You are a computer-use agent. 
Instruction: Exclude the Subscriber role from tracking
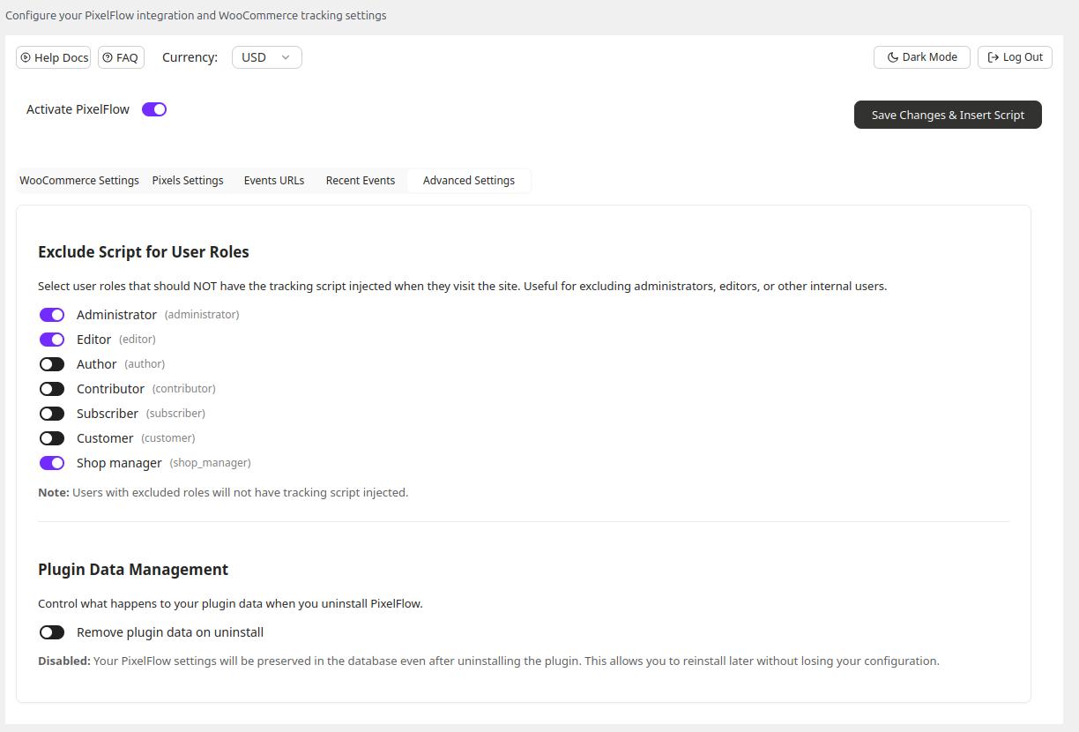point(52,414)
